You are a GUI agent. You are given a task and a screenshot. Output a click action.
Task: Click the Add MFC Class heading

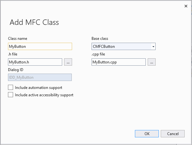[34, 22]
